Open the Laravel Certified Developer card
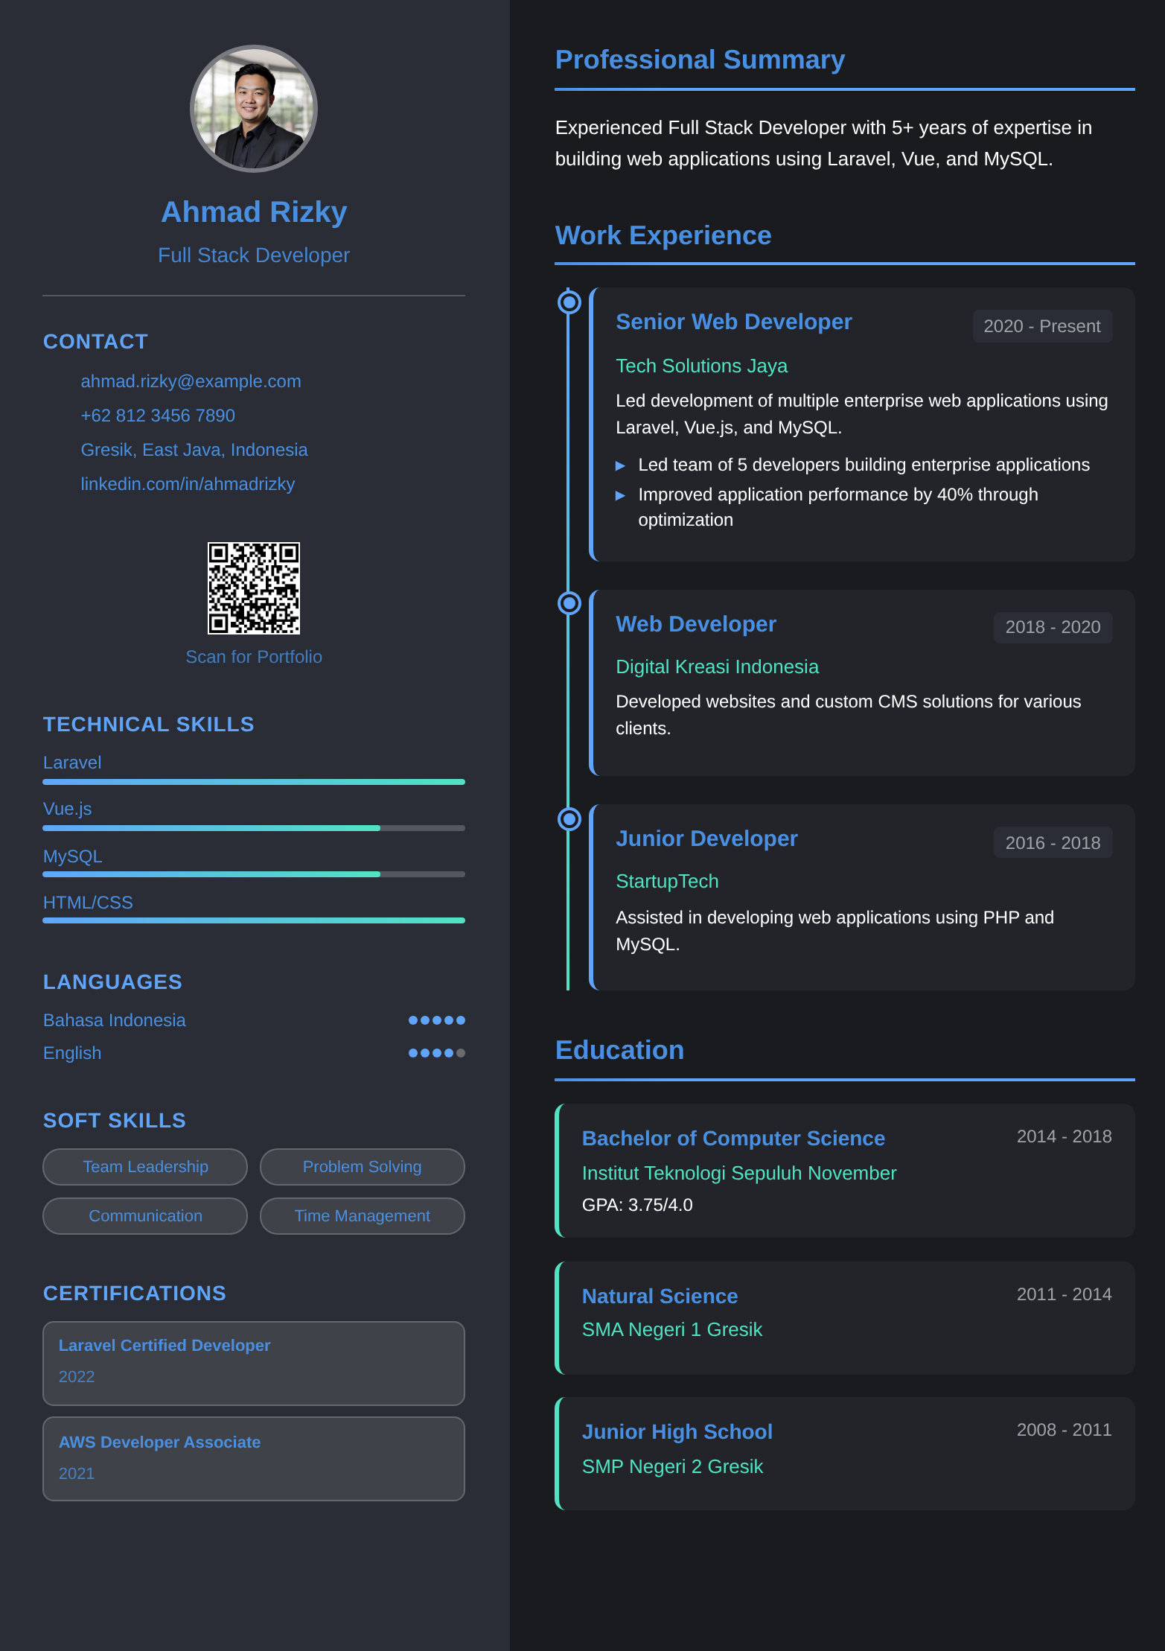1165x1651 pixels. coord(254,1363)
